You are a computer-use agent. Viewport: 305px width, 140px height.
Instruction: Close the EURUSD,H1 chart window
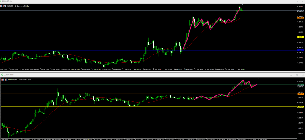pos(302,75)
